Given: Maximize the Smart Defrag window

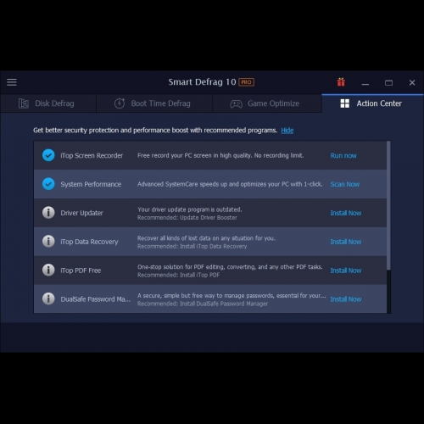Looking at the screenshot, I should coord(388,83).
